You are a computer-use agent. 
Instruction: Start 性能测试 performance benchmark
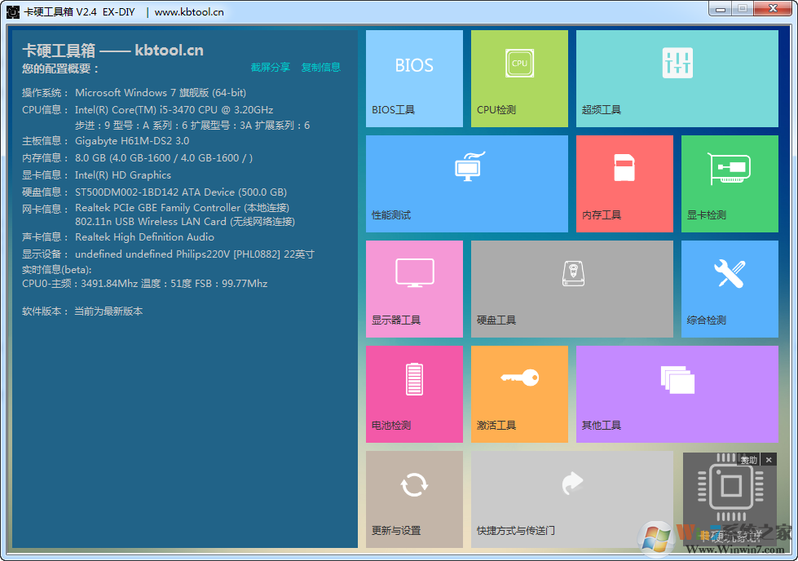pyautogui.click(x=467, y=183)
